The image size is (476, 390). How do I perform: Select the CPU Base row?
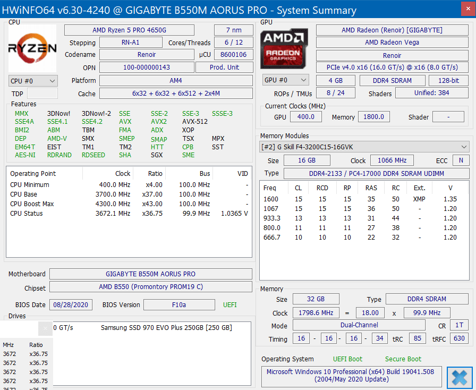click(129, 194)
